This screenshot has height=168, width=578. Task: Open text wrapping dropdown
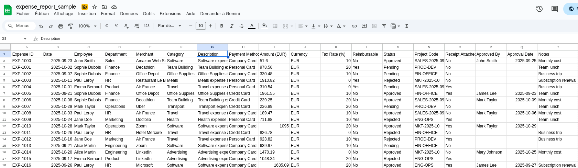click(328, 26)
